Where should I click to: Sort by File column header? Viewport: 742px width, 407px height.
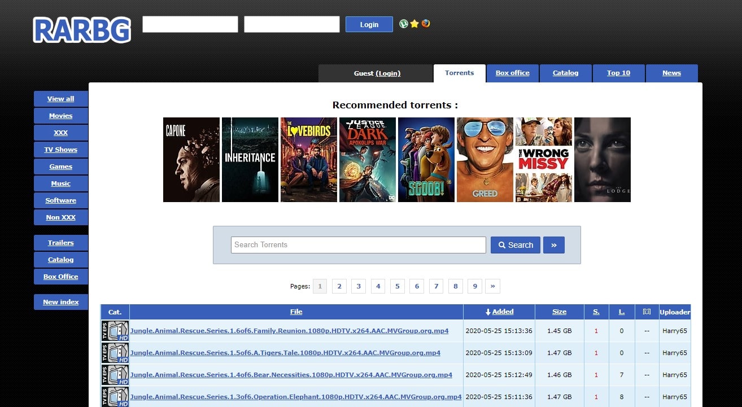296,312
